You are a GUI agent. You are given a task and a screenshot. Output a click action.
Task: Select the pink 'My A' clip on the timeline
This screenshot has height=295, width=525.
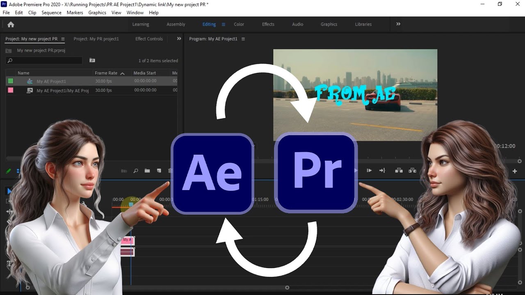pos(127,241)
